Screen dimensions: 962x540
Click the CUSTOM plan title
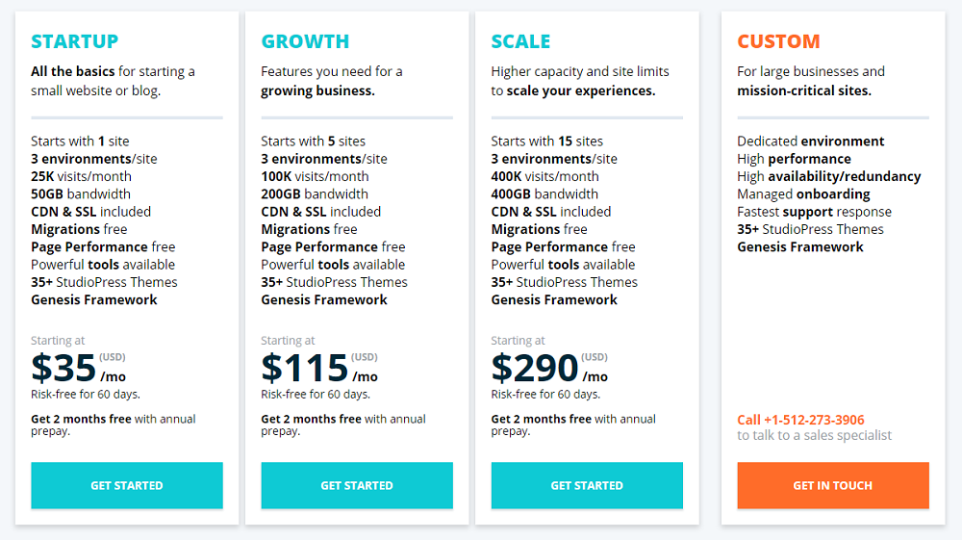pyautogui.click(x=778, y=41)
